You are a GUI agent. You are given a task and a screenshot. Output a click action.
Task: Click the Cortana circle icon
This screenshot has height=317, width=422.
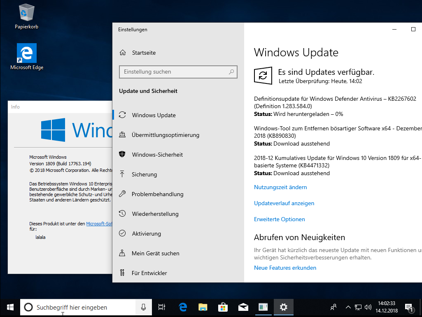point(28,307)
